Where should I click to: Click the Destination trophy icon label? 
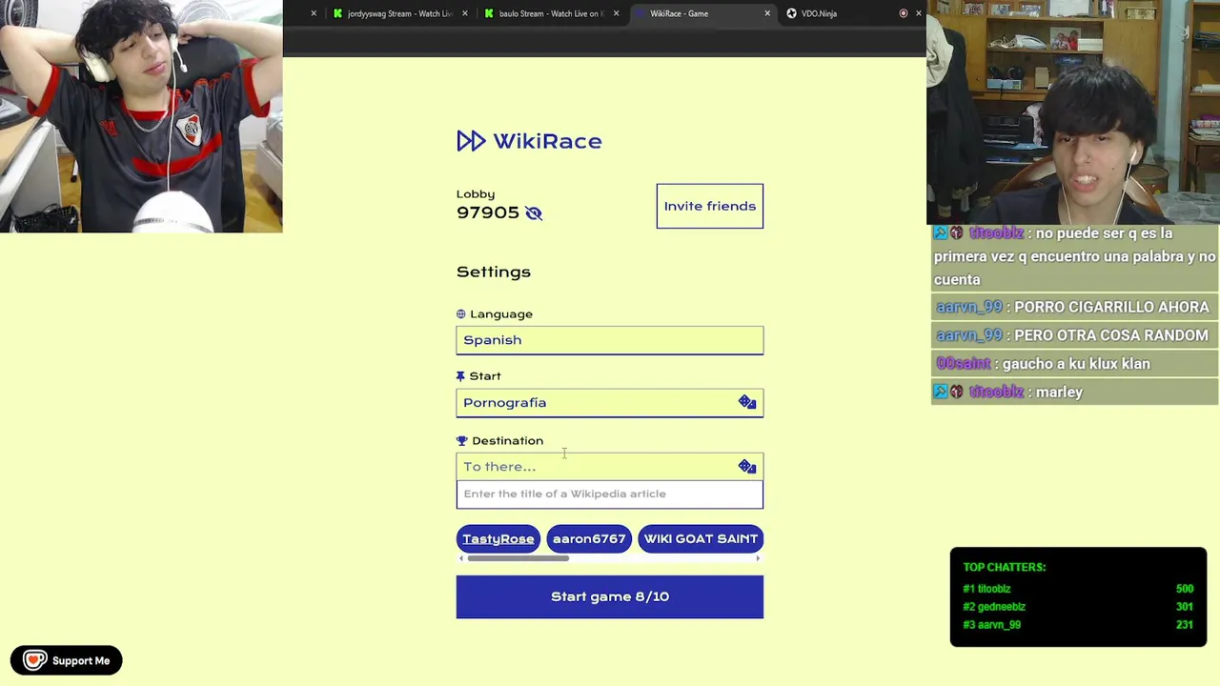tap(462, 441)
